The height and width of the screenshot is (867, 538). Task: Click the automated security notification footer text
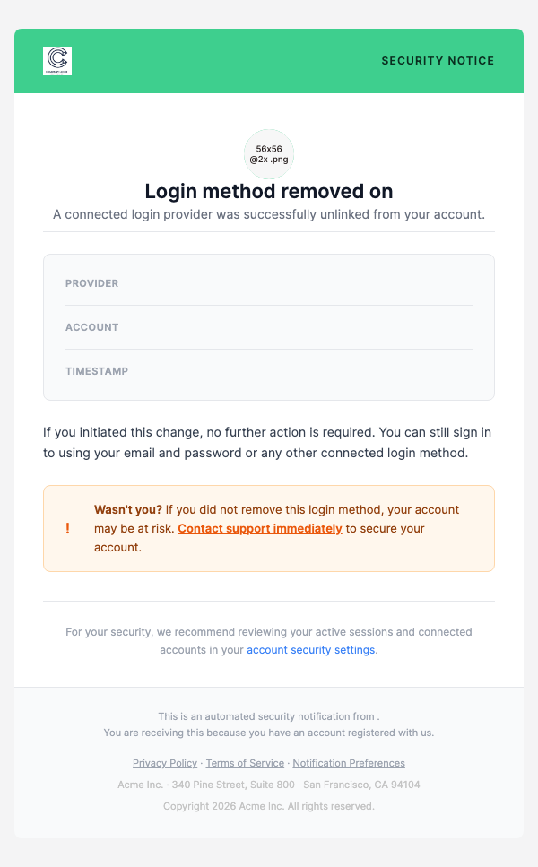(x=268, y=716)
